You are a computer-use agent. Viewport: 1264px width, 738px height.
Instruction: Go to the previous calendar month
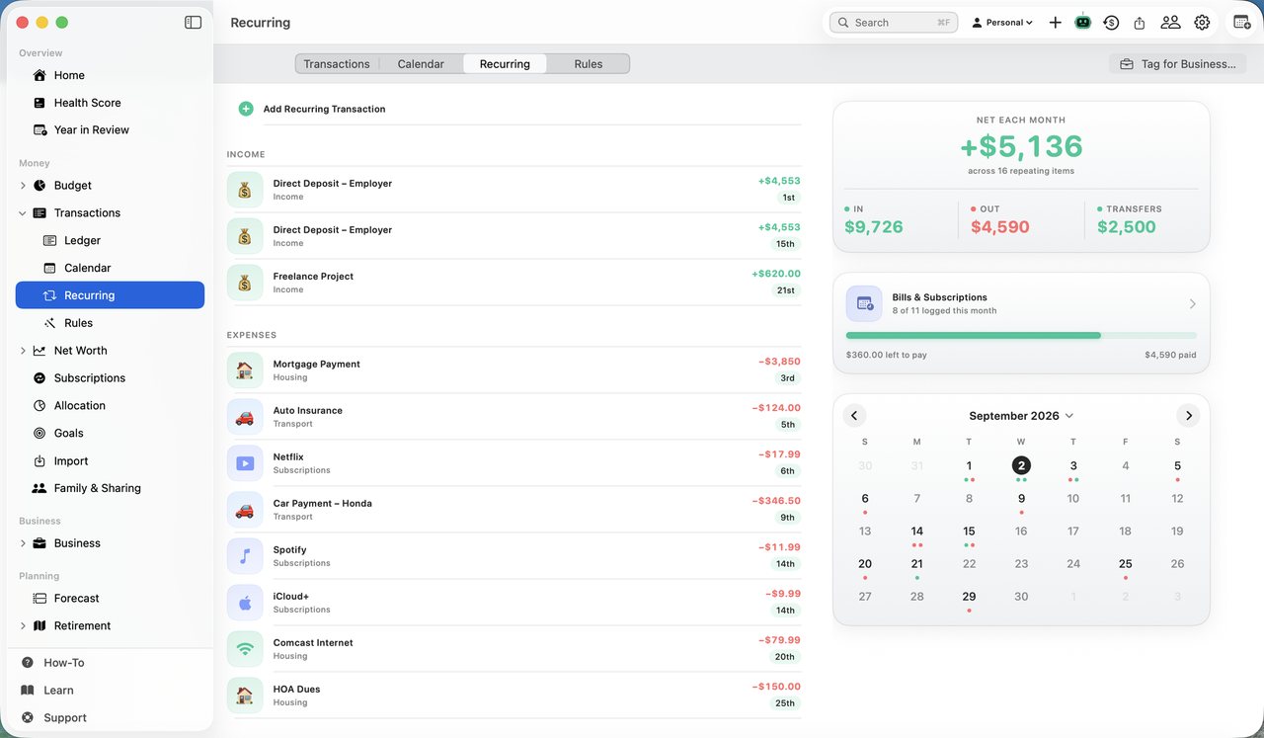854,416
